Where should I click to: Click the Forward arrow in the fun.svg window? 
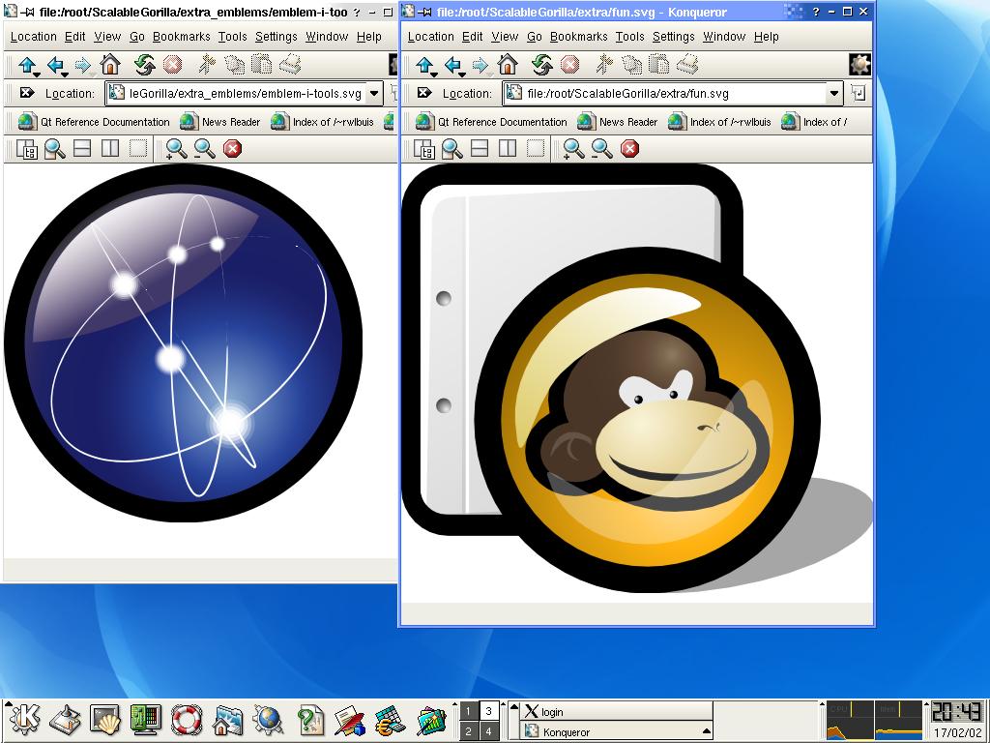481,65
